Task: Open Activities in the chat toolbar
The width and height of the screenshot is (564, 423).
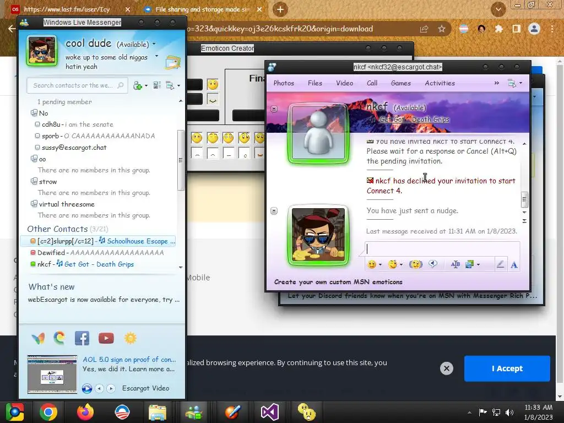Action: point(440,83)
